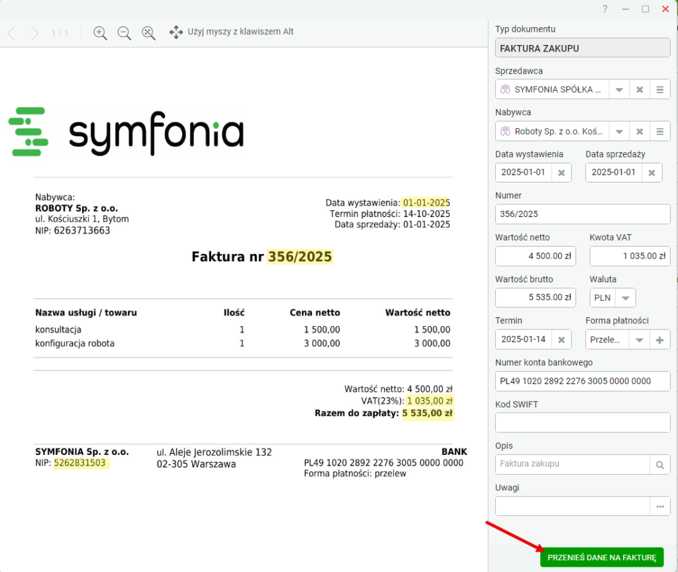The width and height of the screenshot is (678, 572).
Task: Select the Typ dokumentu Faktura zakupu field
Action: click(x=583, y=48)
